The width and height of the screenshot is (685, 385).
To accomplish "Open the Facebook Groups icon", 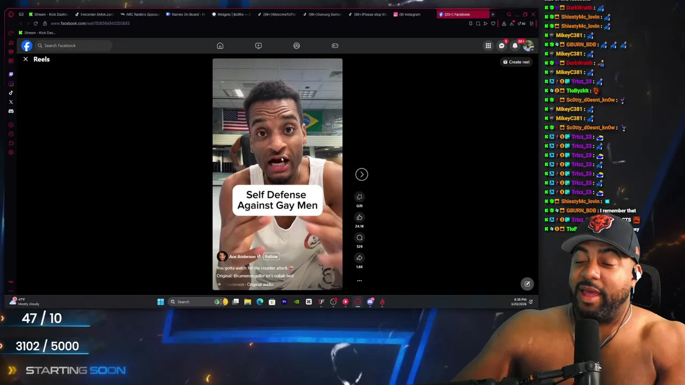I will point(296,45).
